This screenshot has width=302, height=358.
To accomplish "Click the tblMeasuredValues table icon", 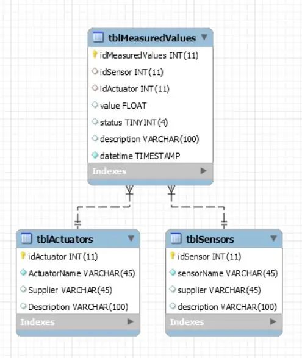I will pos(98,37).
